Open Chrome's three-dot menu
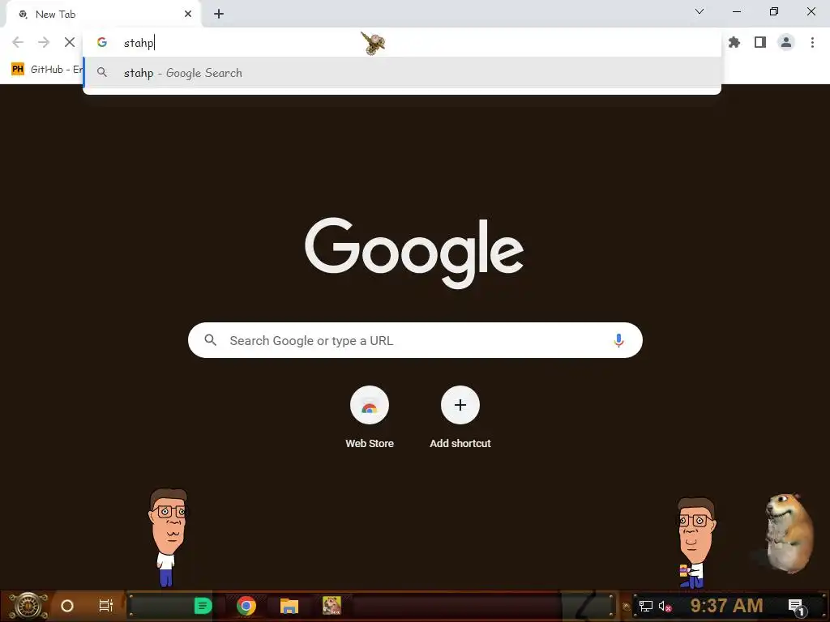Image resolution: width=830 pixels, height=622 pixels. click(x=812, y=42)
